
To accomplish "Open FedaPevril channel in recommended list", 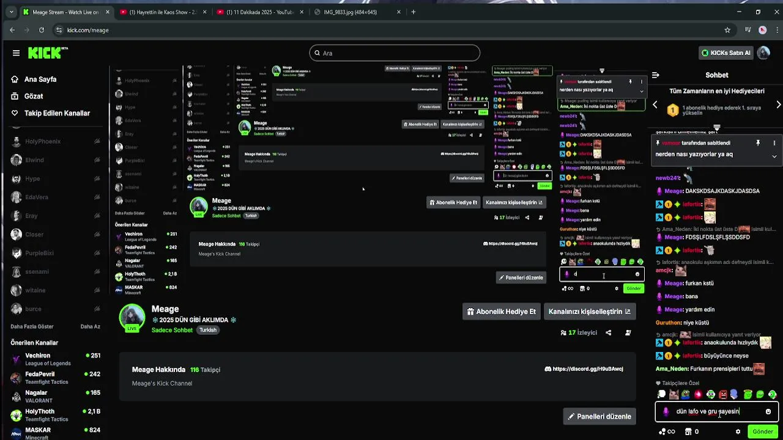I will pos(55,378).
